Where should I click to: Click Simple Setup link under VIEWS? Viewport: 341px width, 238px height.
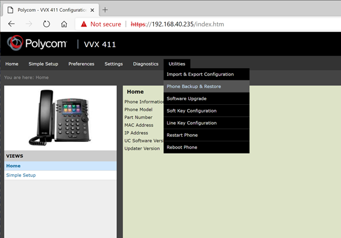pyautogui.click(x=21, y=175)
